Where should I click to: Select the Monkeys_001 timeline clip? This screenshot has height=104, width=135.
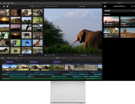(69, 67)
